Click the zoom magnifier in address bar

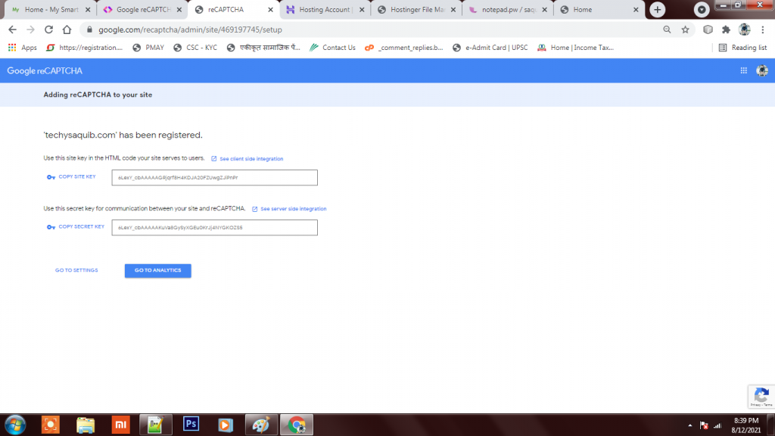pos(667,30)
